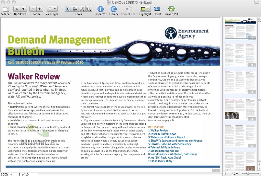This screenshot has height=176, width=261.
Task: Open the View Type dropdown
Action: pos(52,9)
